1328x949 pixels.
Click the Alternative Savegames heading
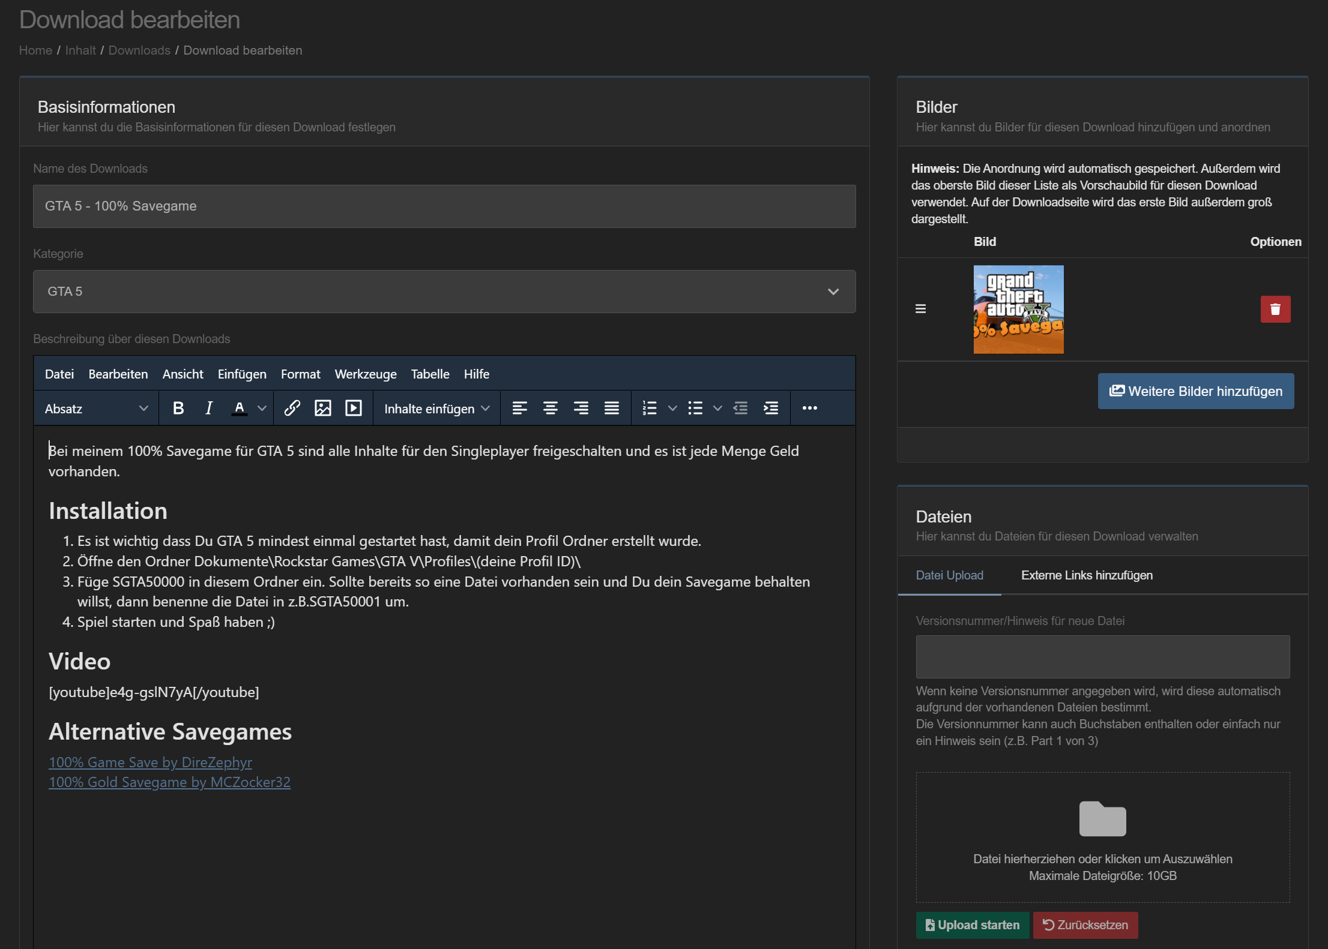[170, 732]
